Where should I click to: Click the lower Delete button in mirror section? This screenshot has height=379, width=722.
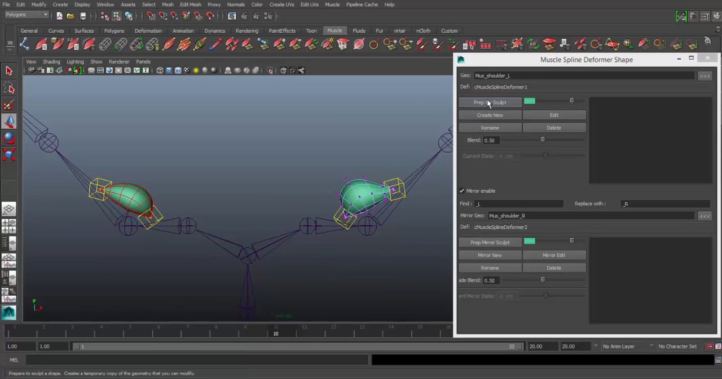[x=554, y=268]
